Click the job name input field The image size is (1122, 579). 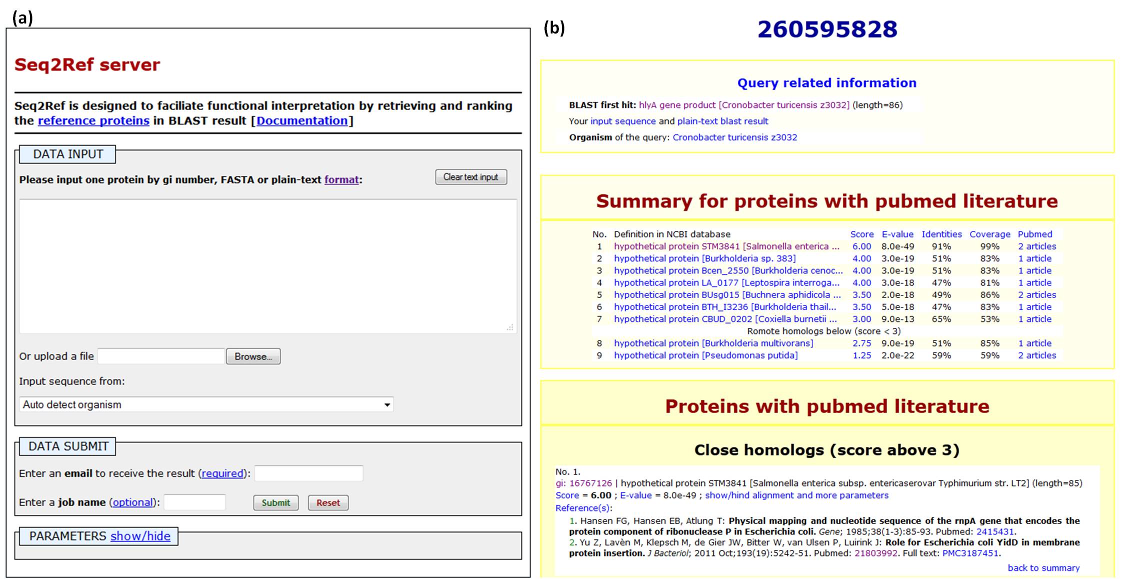point(195,502)
